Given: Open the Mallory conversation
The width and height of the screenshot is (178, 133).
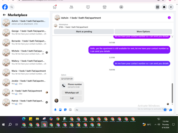Looking at the screenshot, I should (25, 62).
